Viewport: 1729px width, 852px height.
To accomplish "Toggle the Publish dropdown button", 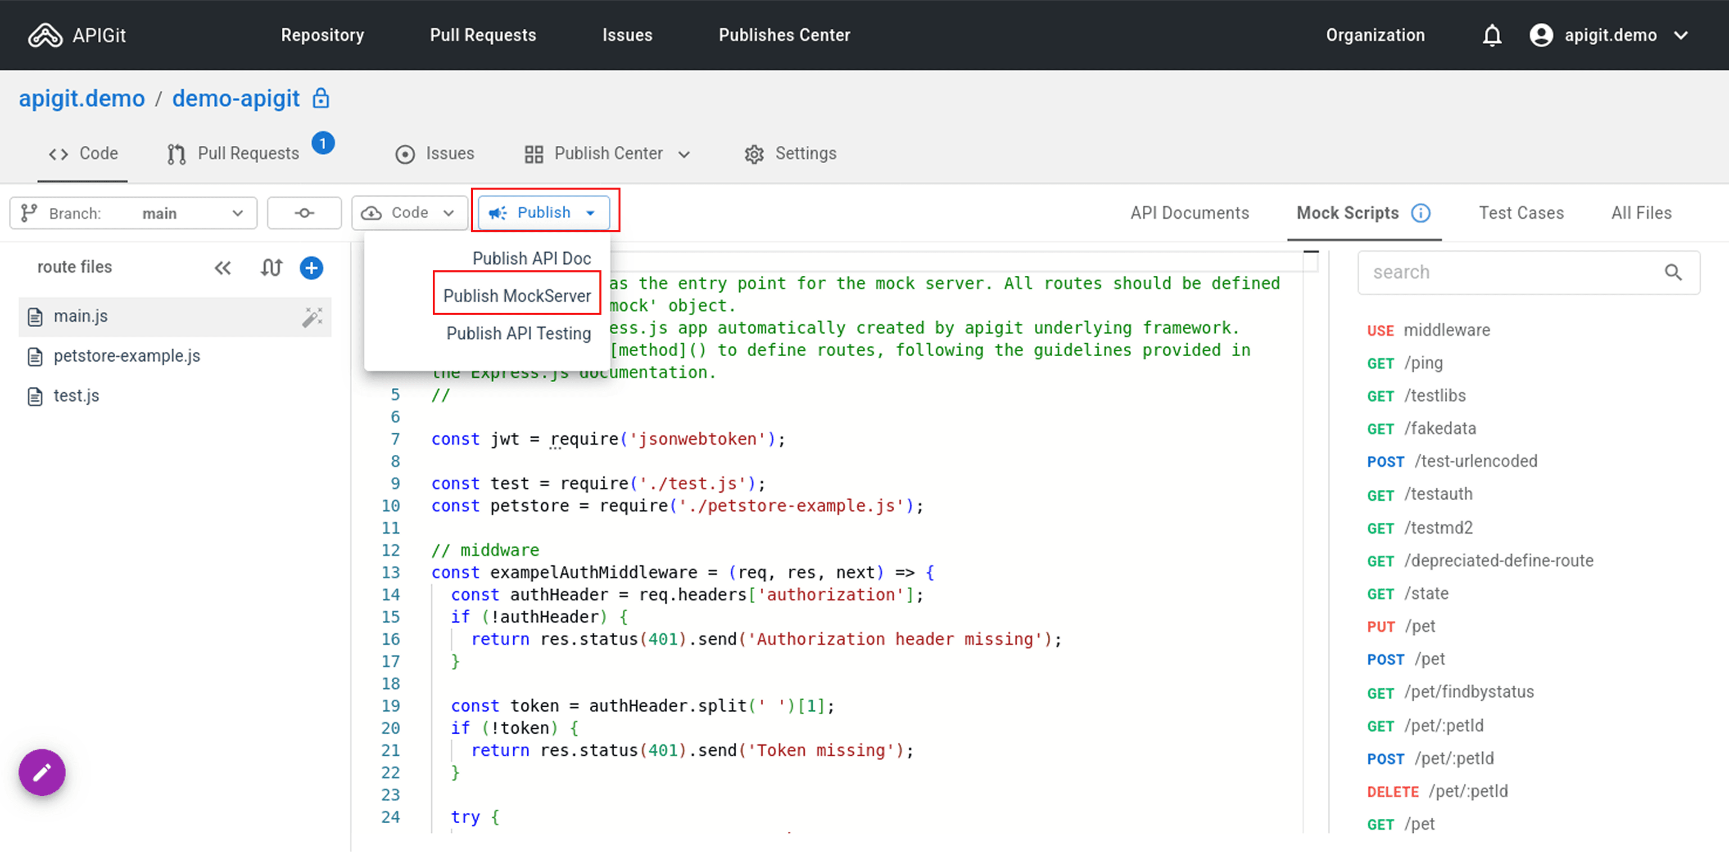I will (x=543, y=212).
